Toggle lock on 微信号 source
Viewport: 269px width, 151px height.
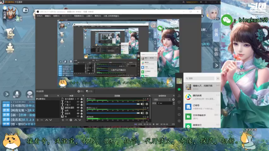point(82,113)
